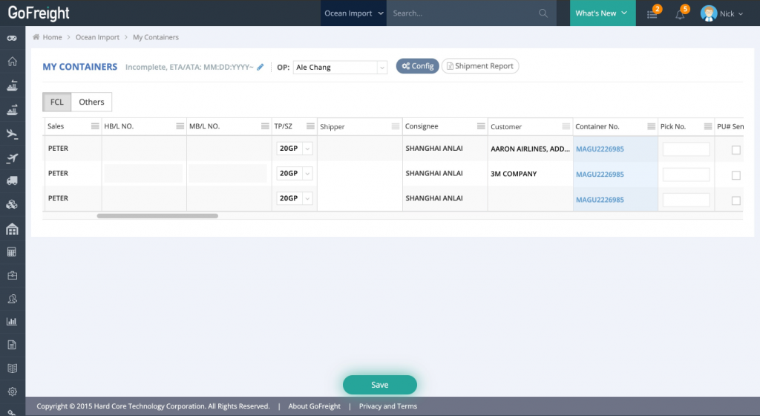This screenshot has height=416, width=760.
Task: Click the calculator icon in the sidebar
Action: (x=12, y=253)
